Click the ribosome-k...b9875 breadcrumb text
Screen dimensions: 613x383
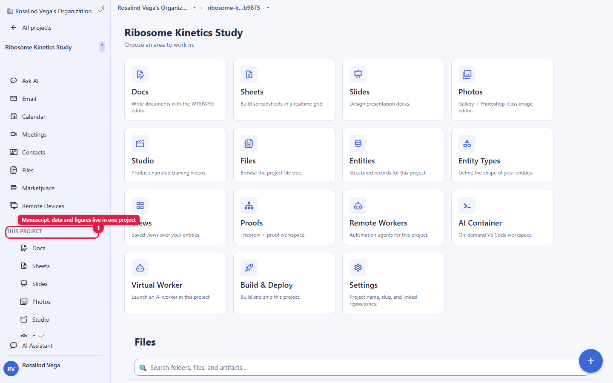(234, 8)
